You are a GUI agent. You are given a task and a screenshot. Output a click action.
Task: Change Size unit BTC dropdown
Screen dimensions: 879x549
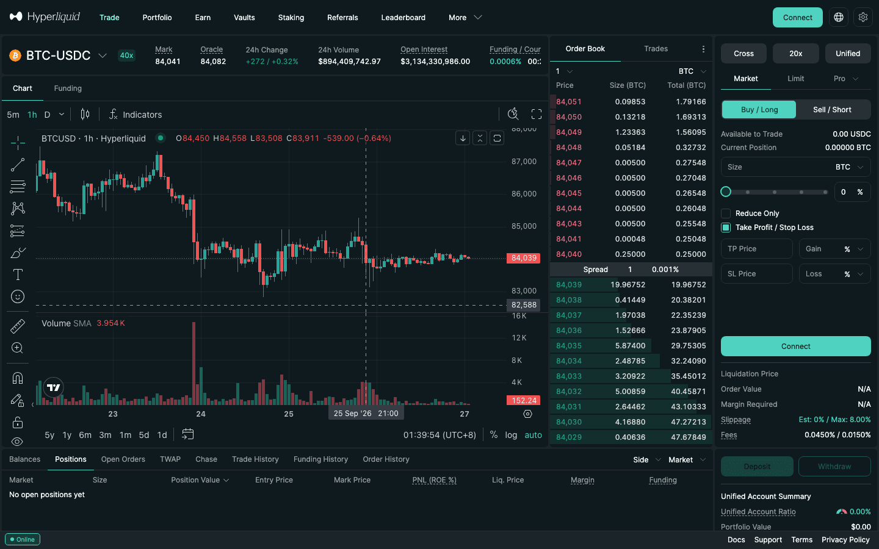850,167
